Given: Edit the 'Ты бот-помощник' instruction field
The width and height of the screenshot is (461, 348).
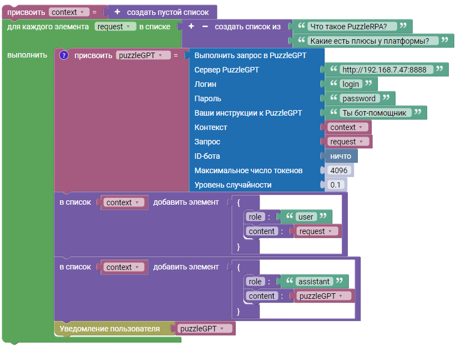Looking at the screenshot, I should [376, 113].
